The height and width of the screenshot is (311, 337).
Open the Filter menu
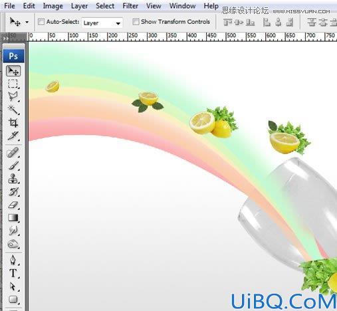click(130, 6)
